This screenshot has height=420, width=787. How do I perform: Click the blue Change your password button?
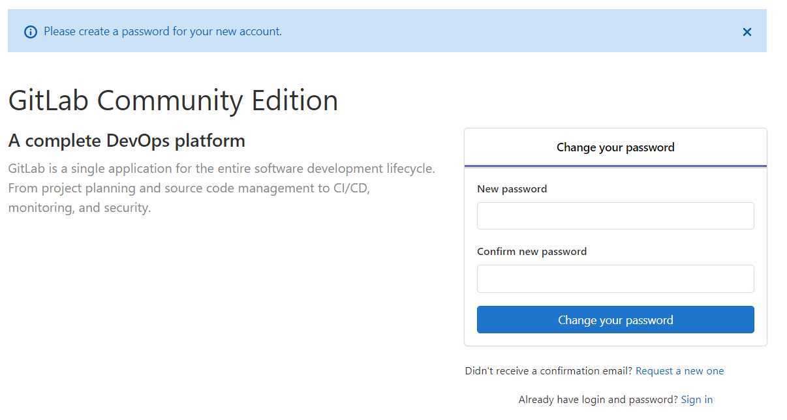615,320
